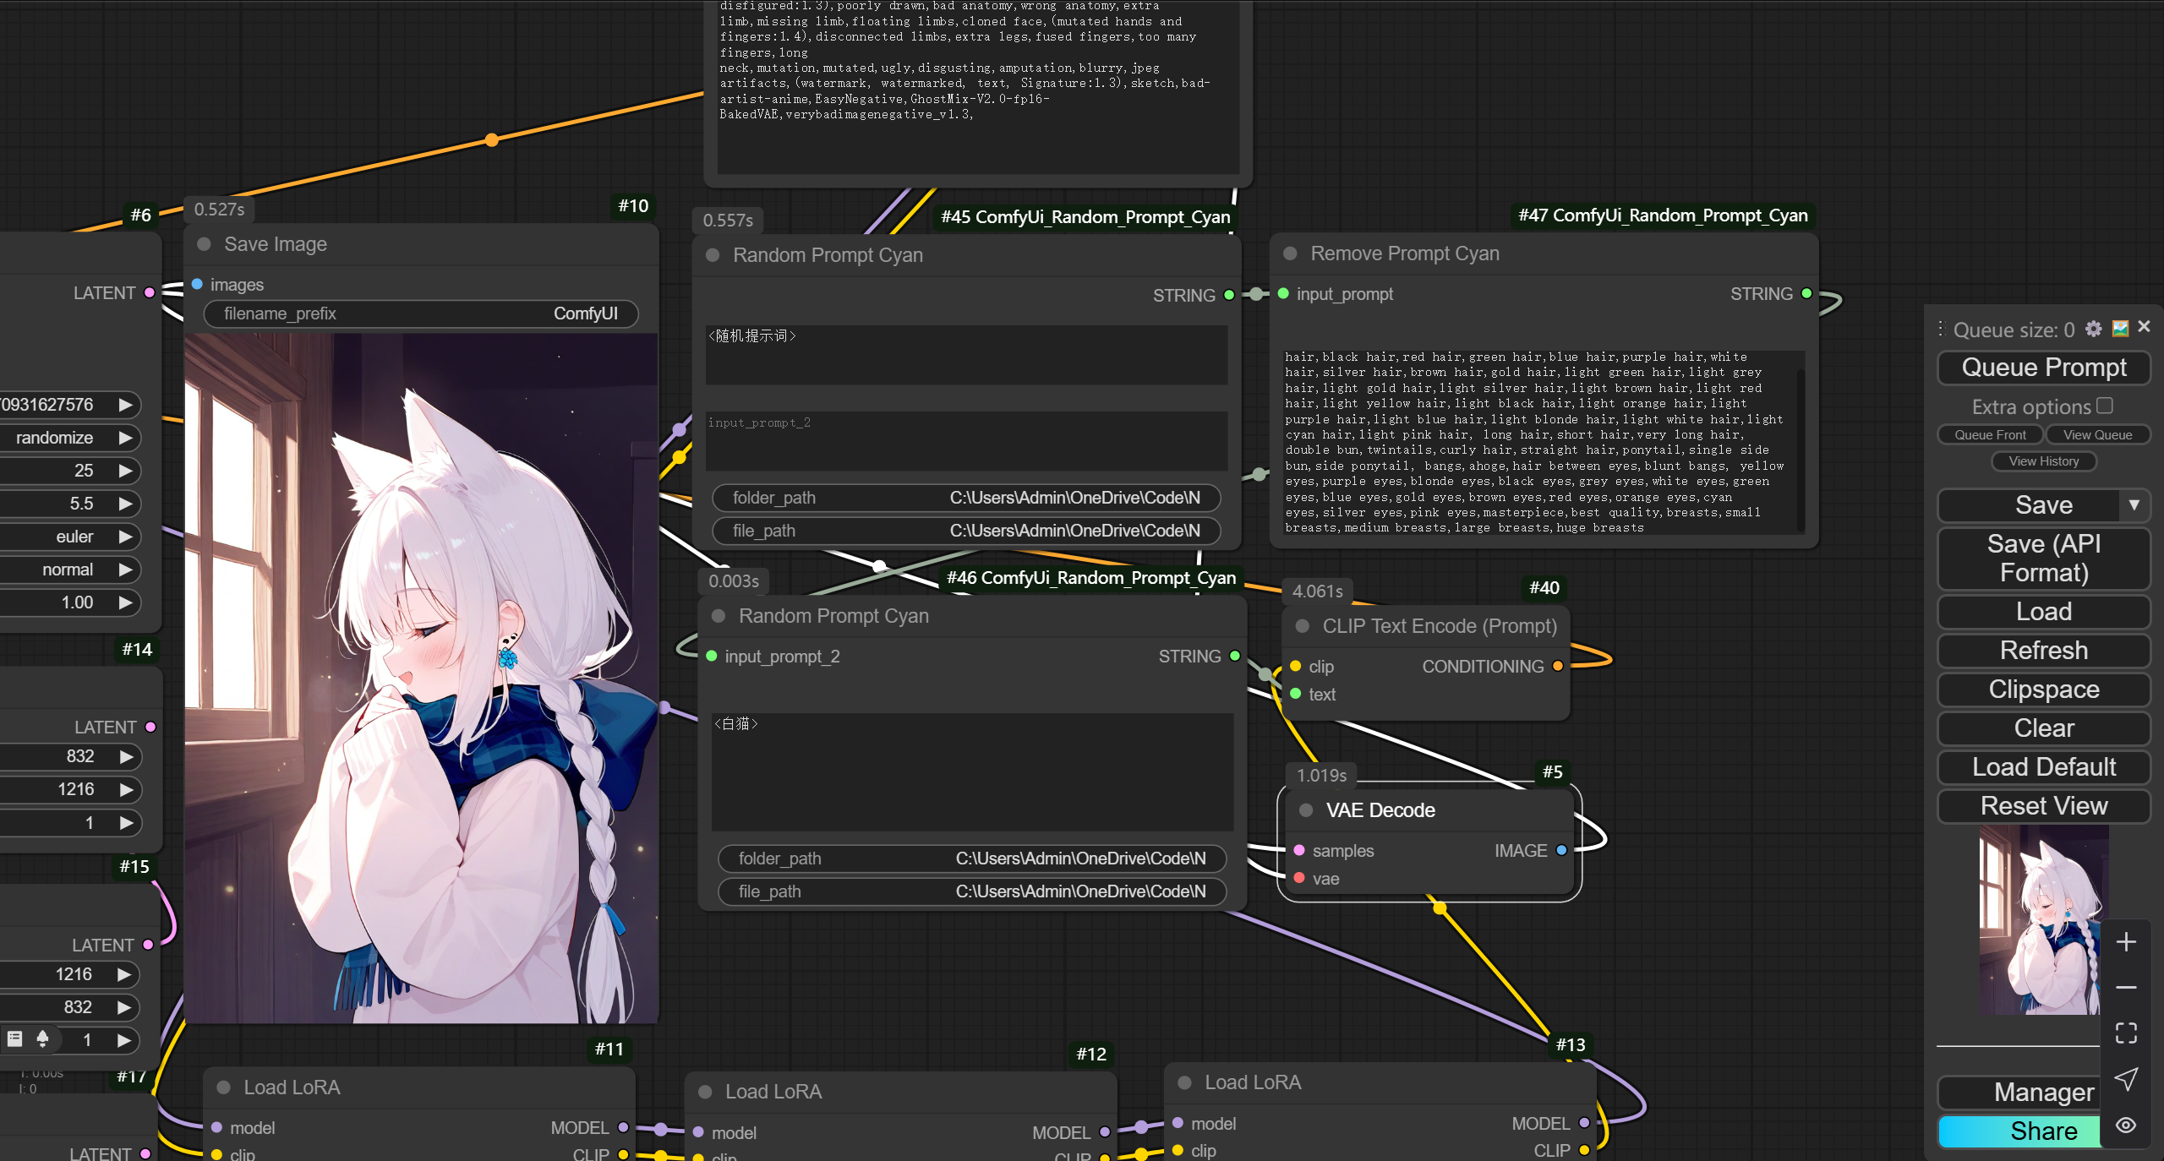
Task: Click the bell icon at bottom left
Action: pyautogui.click(x=42, y=1038)
